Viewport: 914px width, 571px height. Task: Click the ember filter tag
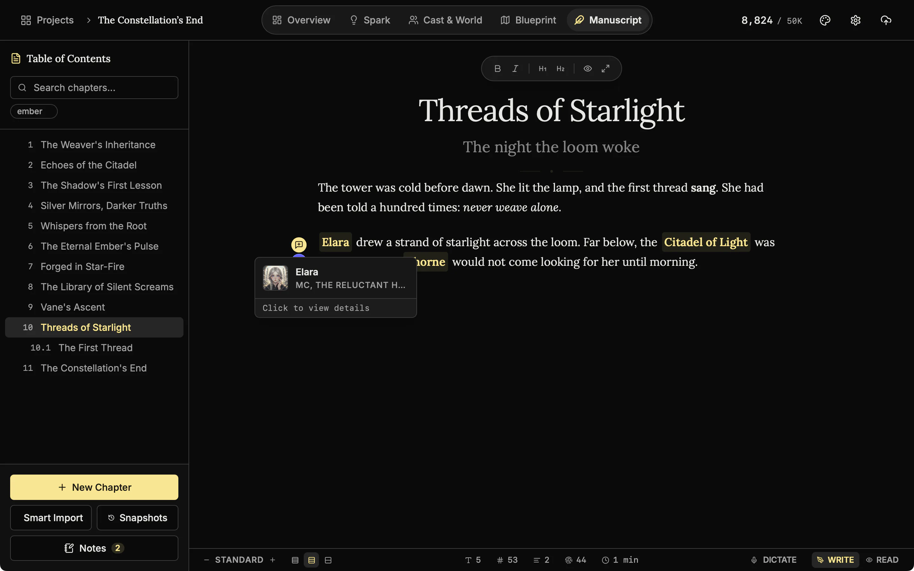tap(34, 111)
